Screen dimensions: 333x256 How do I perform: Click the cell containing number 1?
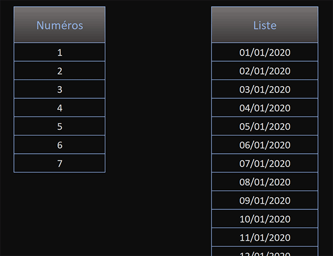point(59,52)
